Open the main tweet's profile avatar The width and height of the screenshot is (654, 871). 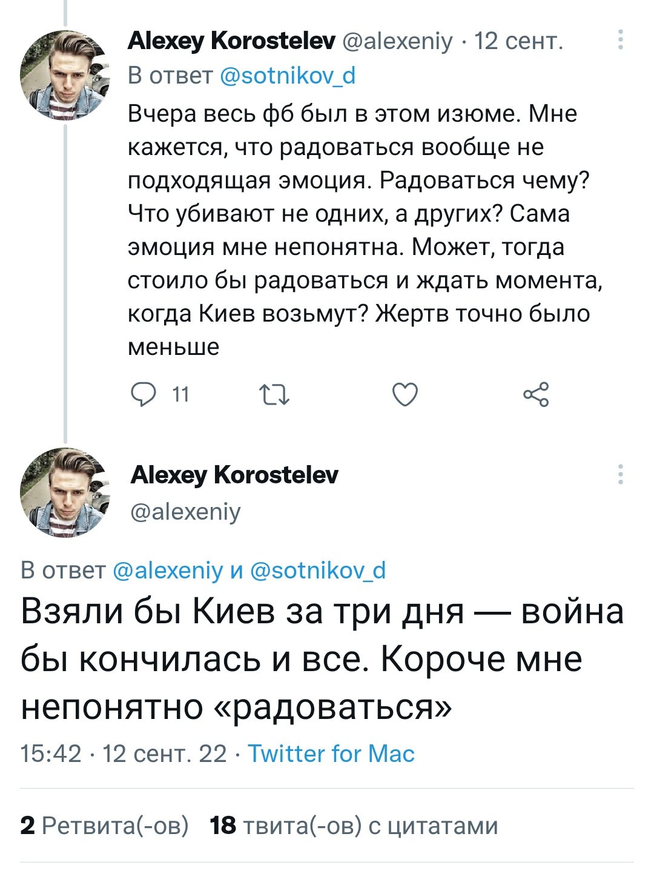[x=65, y=492]
